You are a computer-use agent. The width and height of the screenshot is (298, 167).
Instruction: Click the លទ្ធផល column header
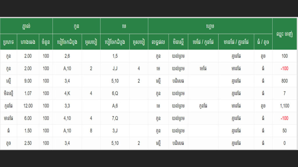[x=158, y=42]
